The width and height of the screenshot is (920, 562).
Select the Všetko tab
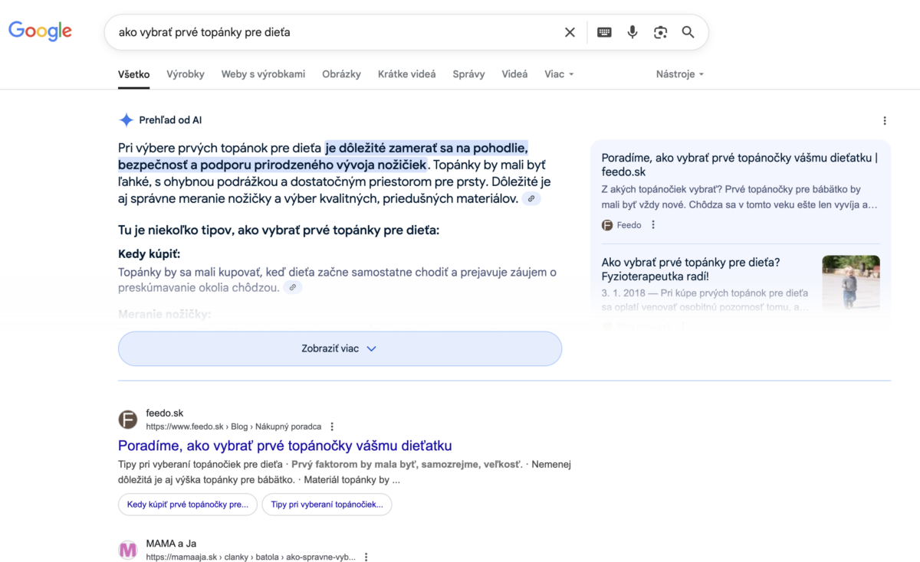coord(134,74)
